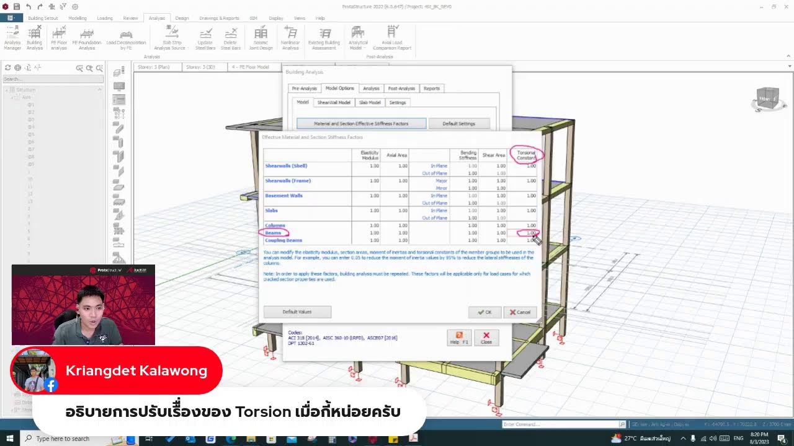Click the Default Values button
This screenshot has height=446, width=794.
pyautogui.click(x=297, y=312)
